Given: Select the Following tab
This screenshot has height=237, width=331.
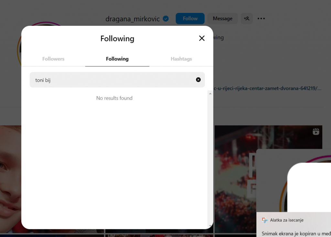Looking at the screenshot, I should pyautogui.click(x=117, y=59).
